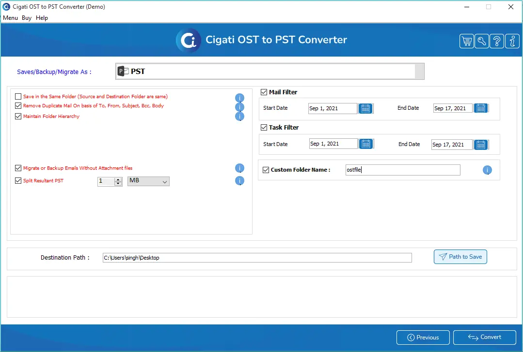Open Mail Filter end date calendar
Screen dimensions: 523x352
pos(480,108)
